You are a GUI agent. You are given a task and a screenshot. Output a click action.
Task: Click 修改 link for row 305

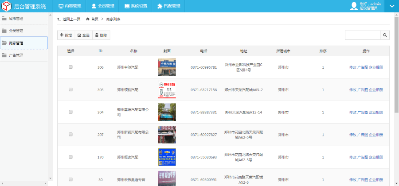(352, 90)
